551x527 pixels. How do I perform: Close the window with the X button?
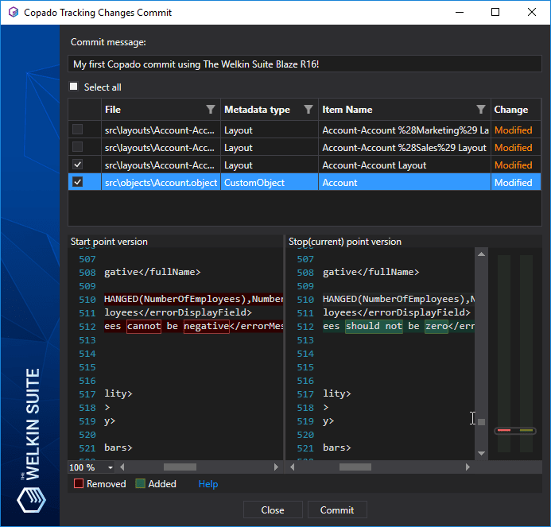[532, 12]
